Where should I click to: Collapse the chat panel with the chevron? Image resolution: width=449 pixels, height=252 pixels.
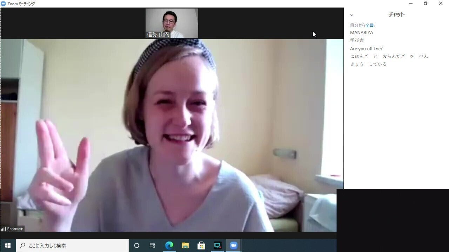coord(351,15)
